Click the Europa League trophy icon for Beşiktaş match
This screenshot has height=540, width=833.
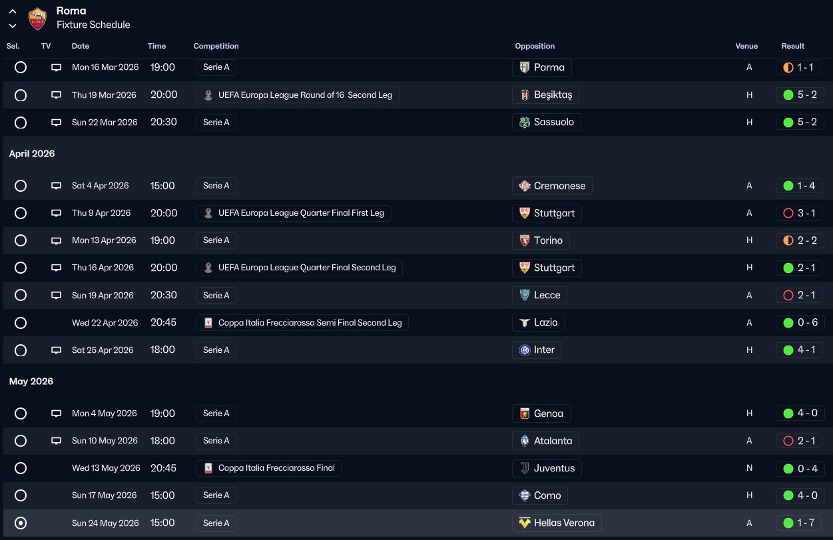pyautogui.click(x=208, y=95)
